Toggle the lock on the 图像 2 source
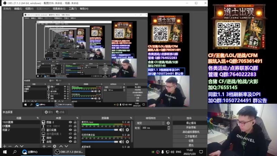This screenshot has width=277, height=156. (75, 122)
